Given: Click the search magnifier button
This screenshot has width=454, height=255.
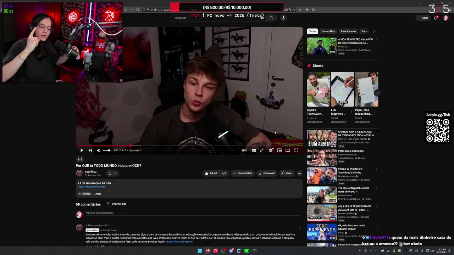Looking at the screenshot, I should pos(271,18).
